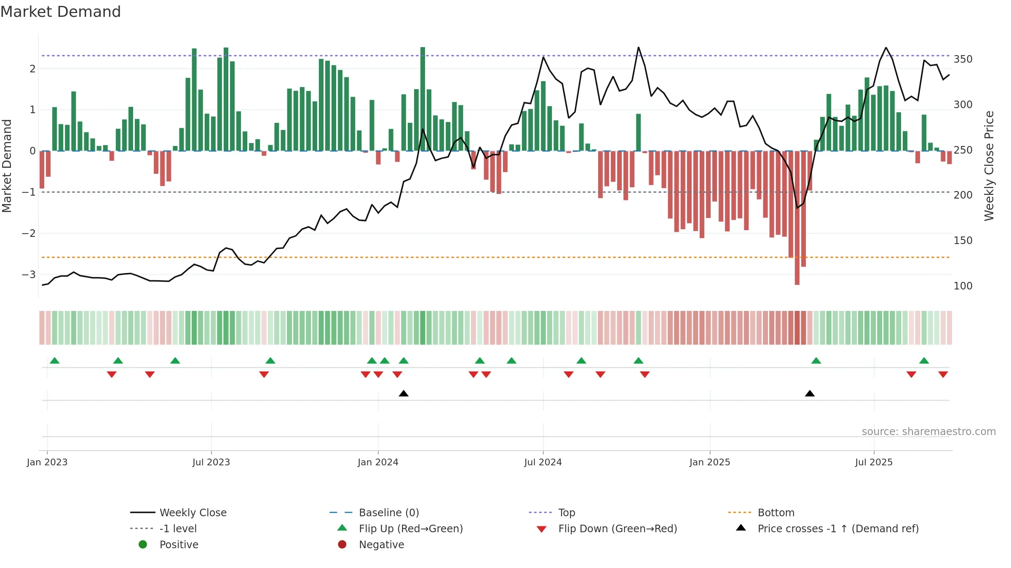
Task: Click the Market Demand chart title
Action: click(x=61, y=12)
